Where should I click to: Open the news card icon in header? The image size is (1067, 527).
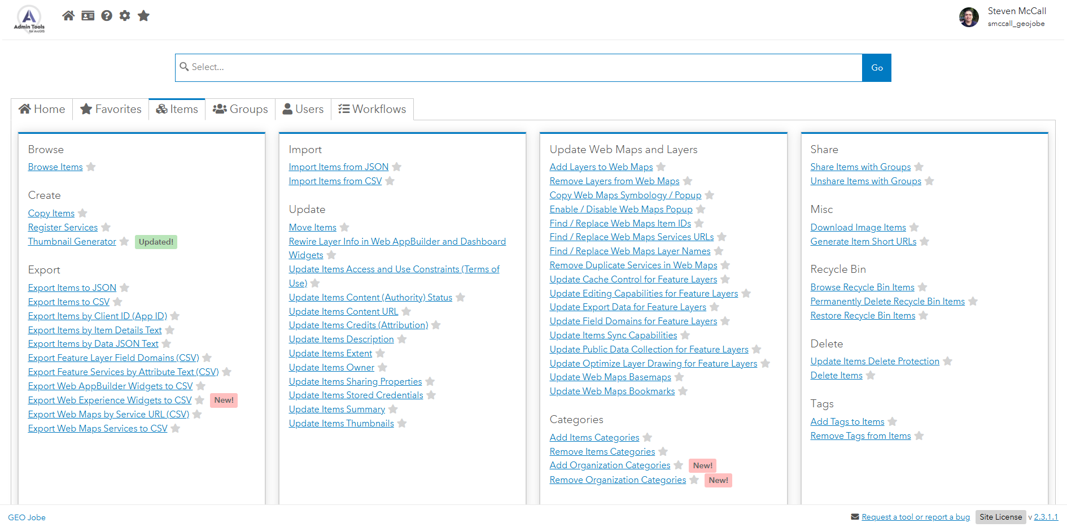[88, 16]
